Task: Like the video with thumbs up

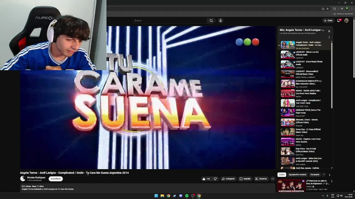Action: pos(206,179)
